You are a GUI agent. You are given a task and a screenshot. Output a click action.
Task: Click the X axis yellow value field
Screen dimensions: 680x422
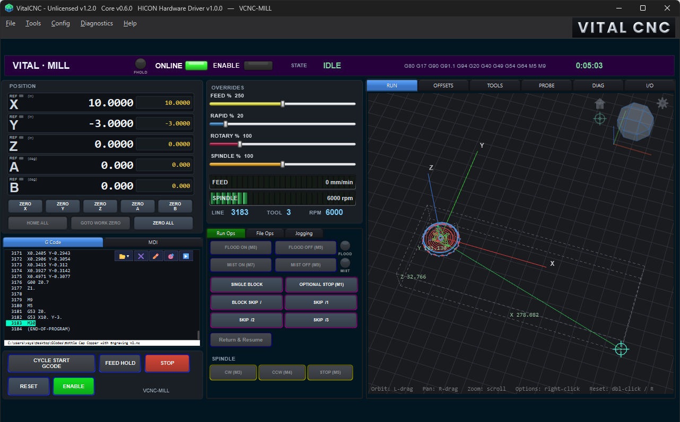pos(164,103)
